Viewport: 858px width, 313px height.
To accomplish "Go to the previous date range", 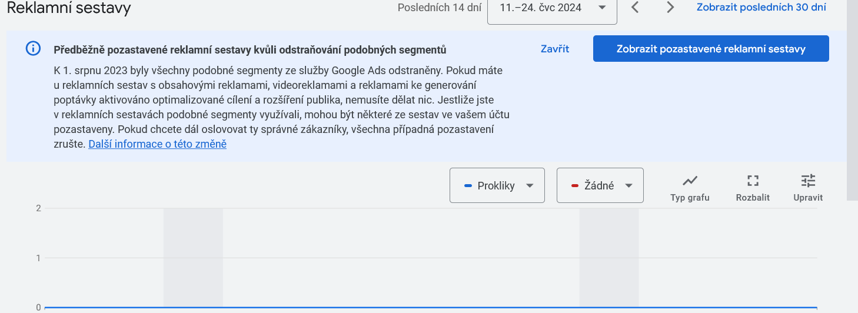I will click(x=634, y=8).
